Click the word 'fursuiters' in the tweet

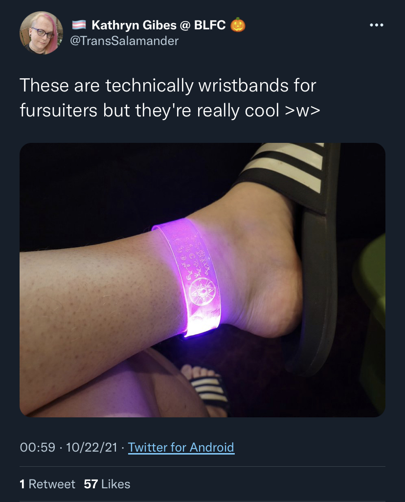click(59, 111)
